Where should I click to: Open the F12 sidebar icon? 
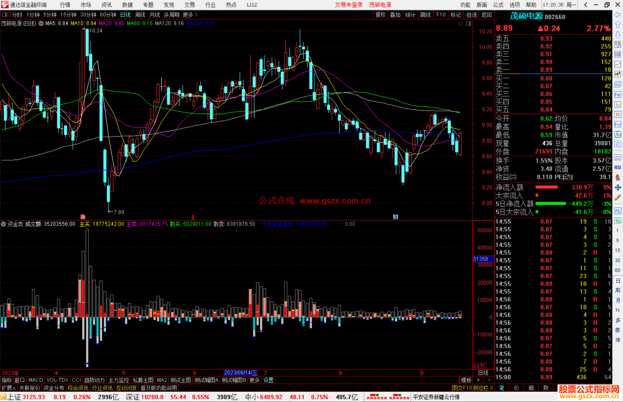point(618,124)
